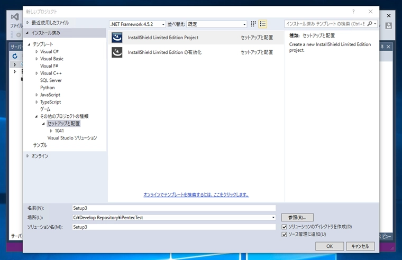Collapse the テンプレート tree node

pyautogui.click(x=29, y=44)
